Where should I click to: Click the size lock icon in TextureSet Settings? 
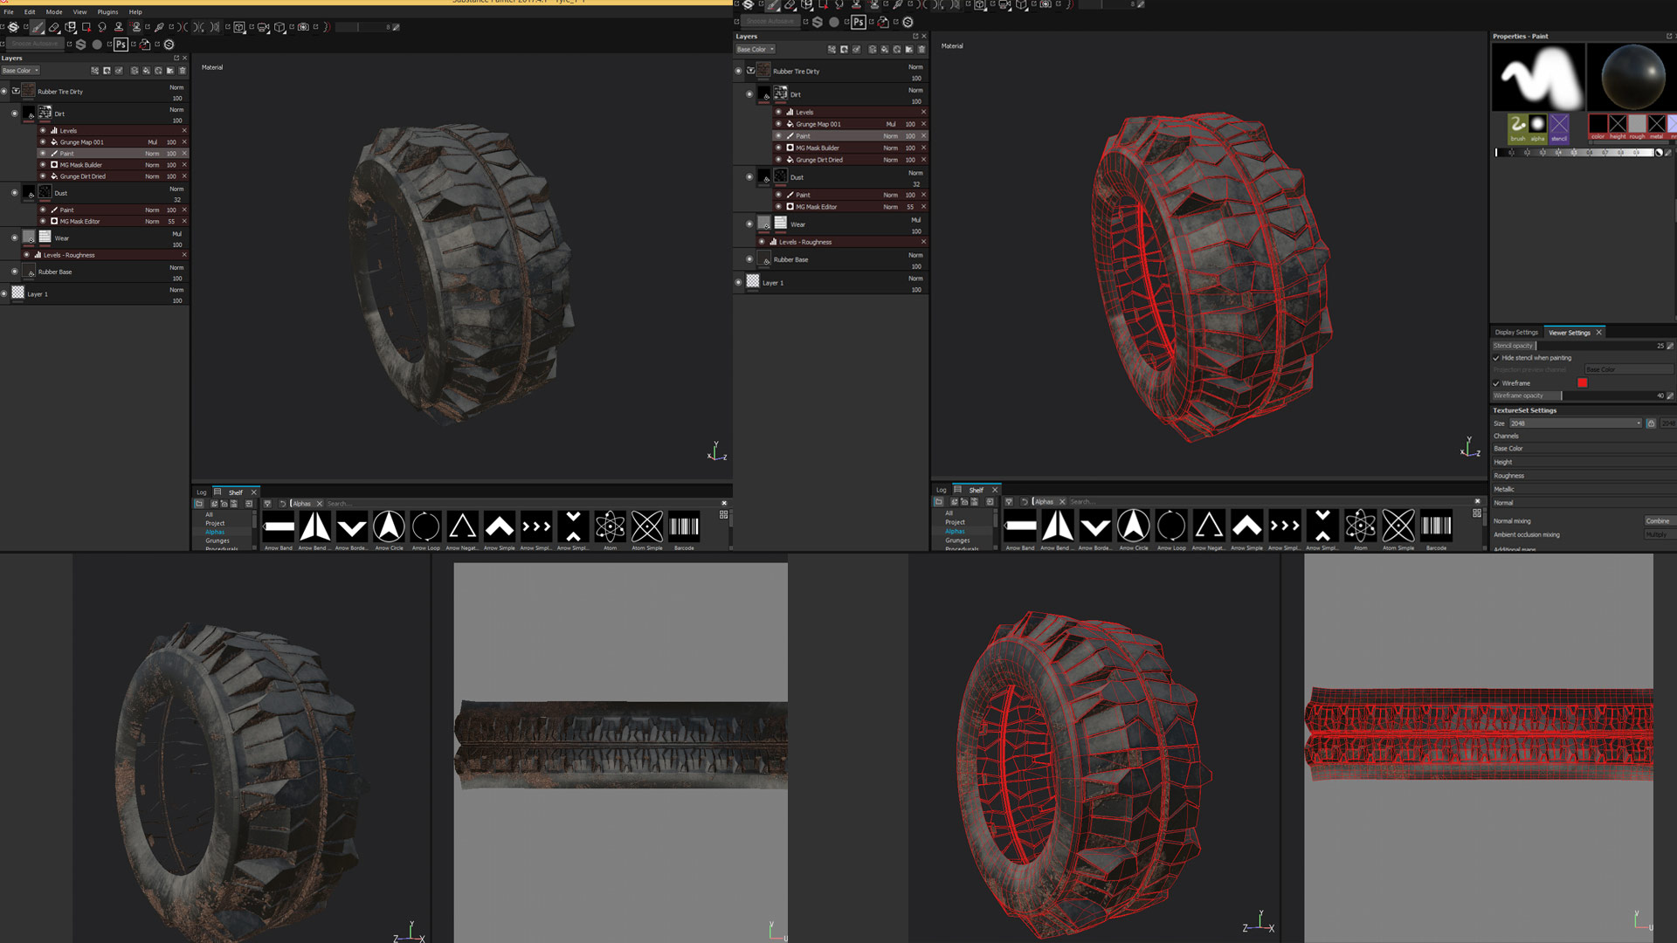[x=1651, y=423]
